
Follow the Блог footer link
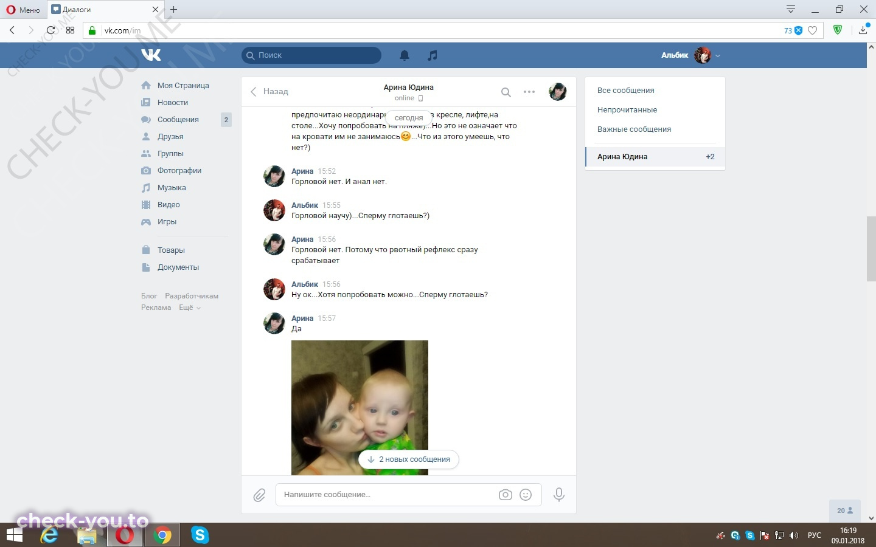[x=149, y=296]
